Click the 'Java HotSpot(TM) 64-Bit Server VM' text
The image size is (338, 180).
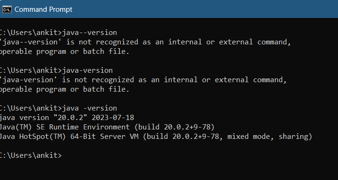(x=69, y=137)
